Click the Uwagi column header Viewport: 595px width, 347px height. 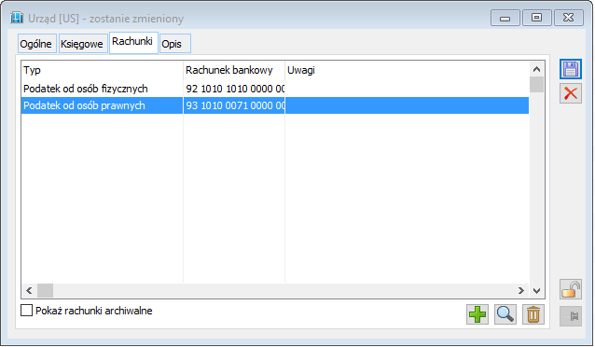(x=407, y=70)
